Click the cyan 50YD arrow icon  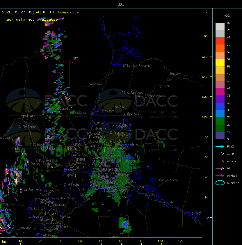pyautogui.click(x=220, y=147)
